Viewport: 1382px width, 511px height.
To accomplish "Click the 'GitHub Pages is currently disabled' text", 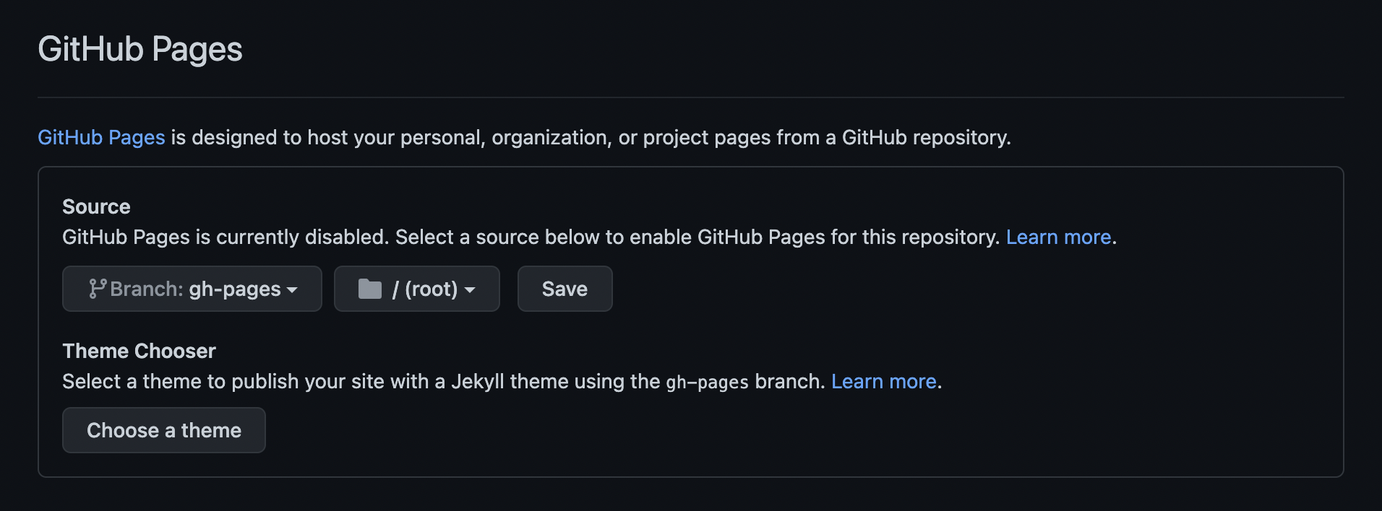I will 226,237.
